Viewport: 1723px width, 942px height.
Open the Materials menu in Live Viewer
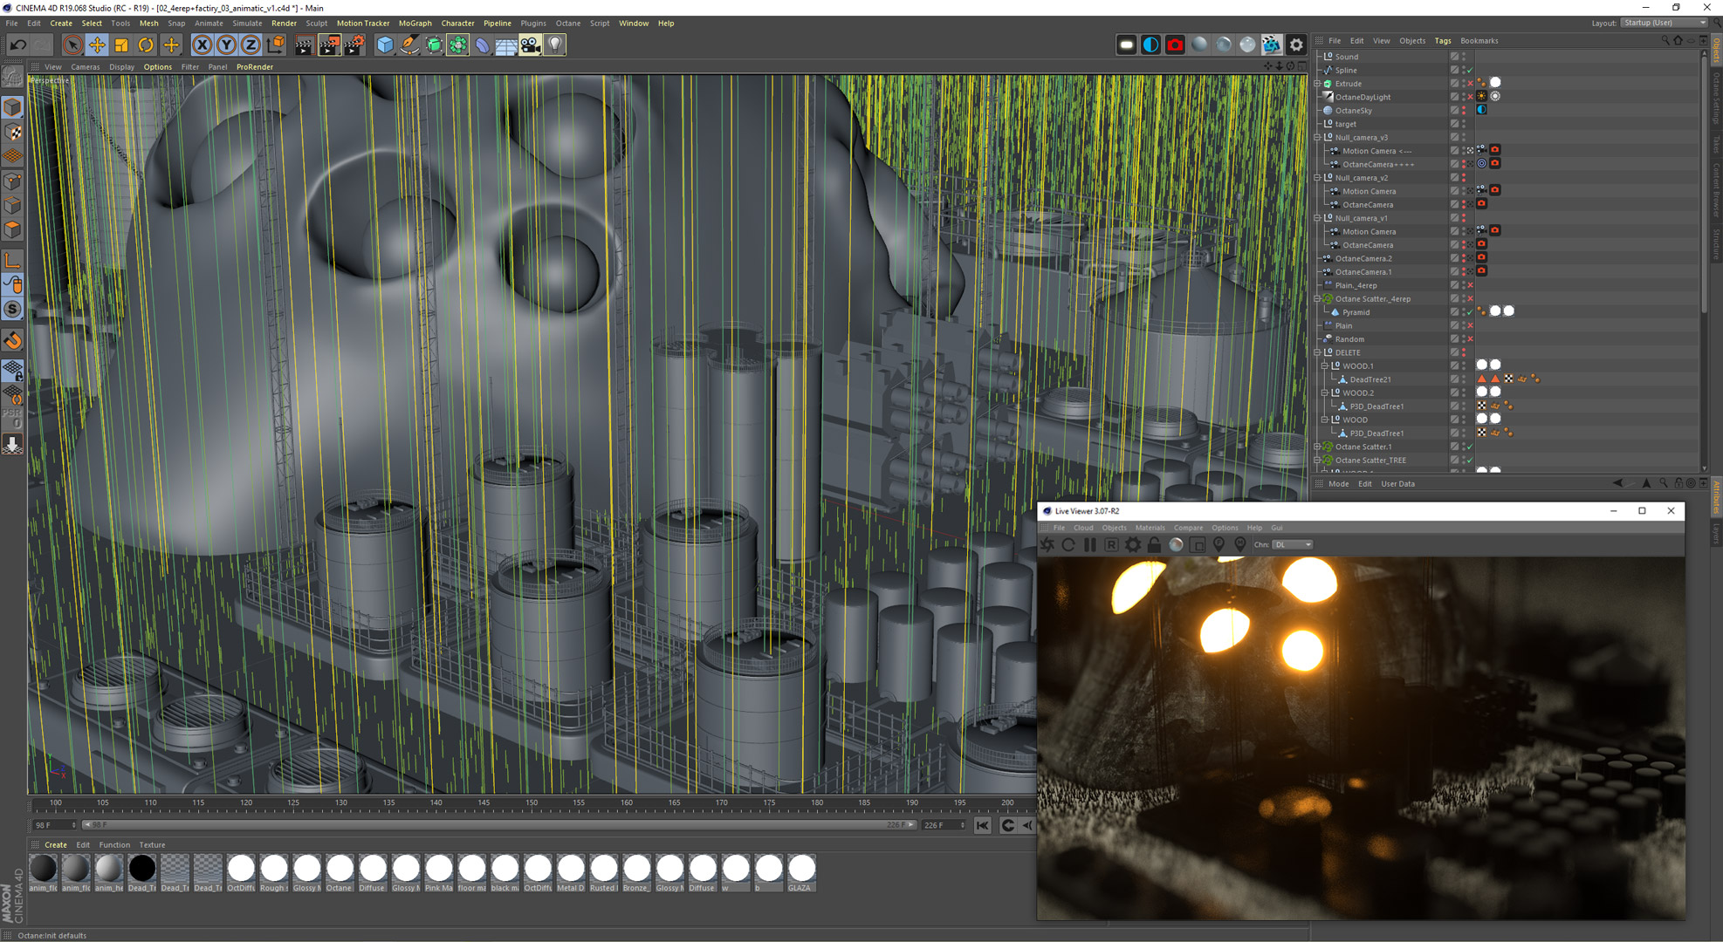click(x=1150, y=528)
